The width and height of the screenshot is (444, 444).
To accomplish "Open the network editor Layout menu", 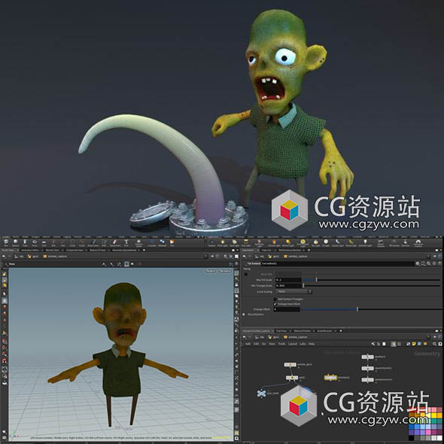I will (293, 344).
